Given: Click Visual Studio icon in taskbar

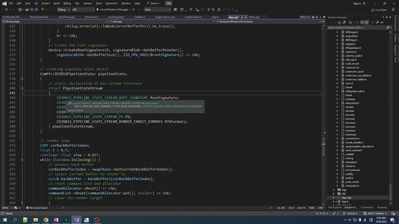Looking at the screenshot, I should (x=76, y=220).
